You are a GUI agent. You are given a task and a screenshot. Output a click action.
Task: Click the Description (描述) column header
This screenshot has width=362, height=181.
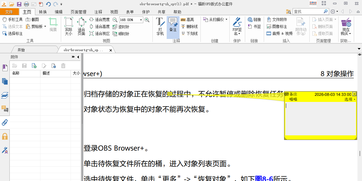pyautogui.click(x=55, y=73)
